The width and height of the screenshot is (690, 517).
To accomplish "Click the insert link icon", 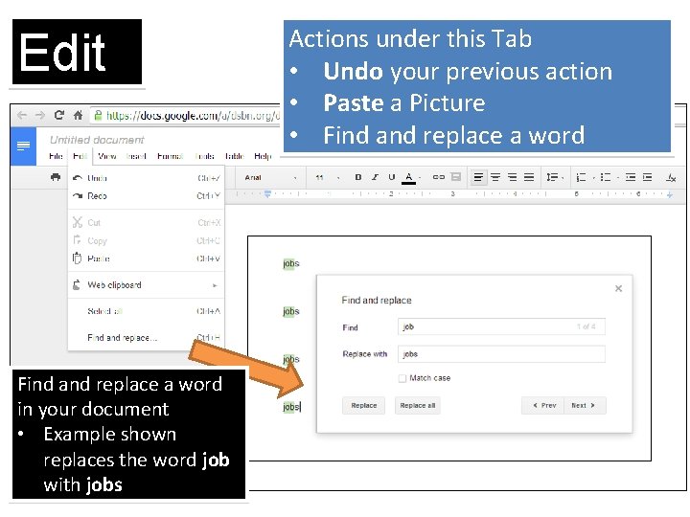I will [x=438, y=177].
